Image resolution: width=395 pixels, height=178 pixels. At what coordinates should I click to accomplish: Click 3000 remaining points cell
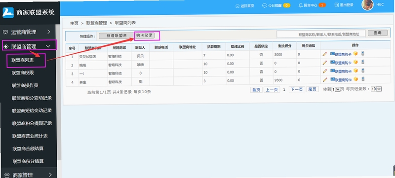(x=284, y=55)
